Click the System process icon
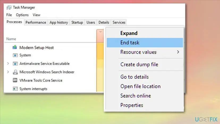The width and height of the screenshot is (220, 124). (x=15, y=55)
